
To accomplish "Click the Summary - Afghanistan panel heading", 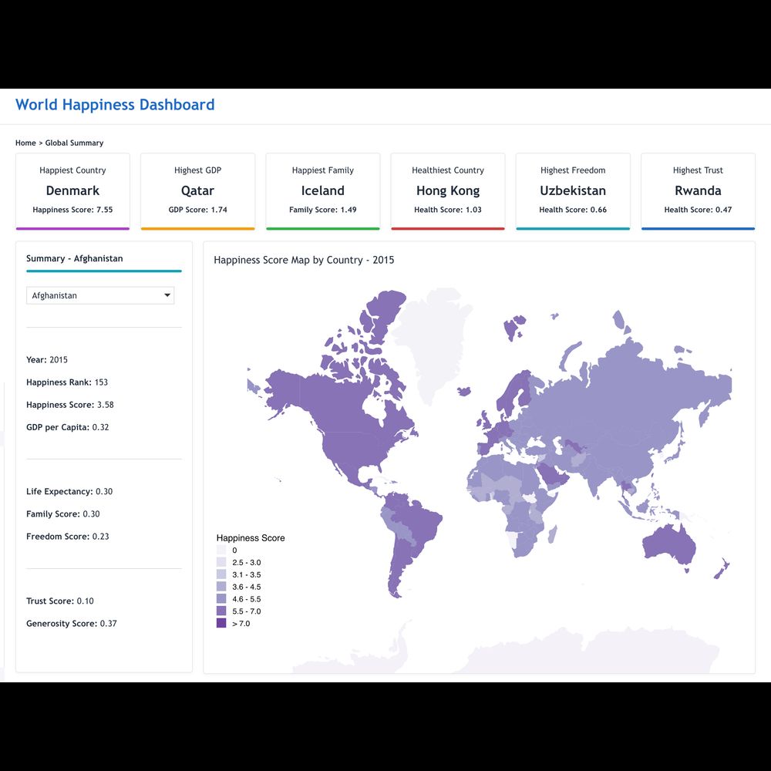I will pos(74,258).
